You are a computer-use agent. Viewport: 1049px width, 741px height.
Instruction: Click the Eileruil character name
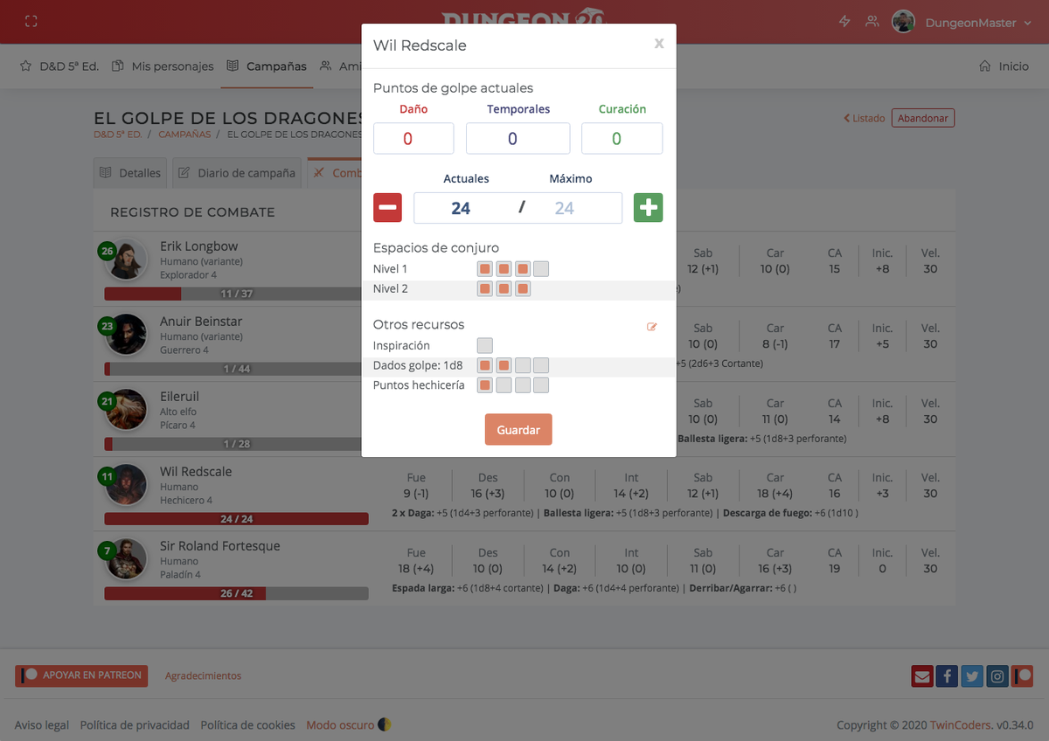click(x=179, y=396)
